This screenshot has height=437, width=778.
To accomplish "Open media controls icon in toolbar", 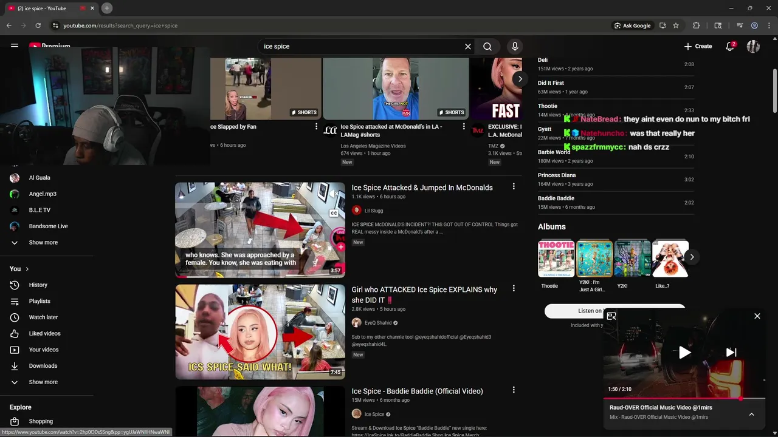I will [x=740, y=25].
